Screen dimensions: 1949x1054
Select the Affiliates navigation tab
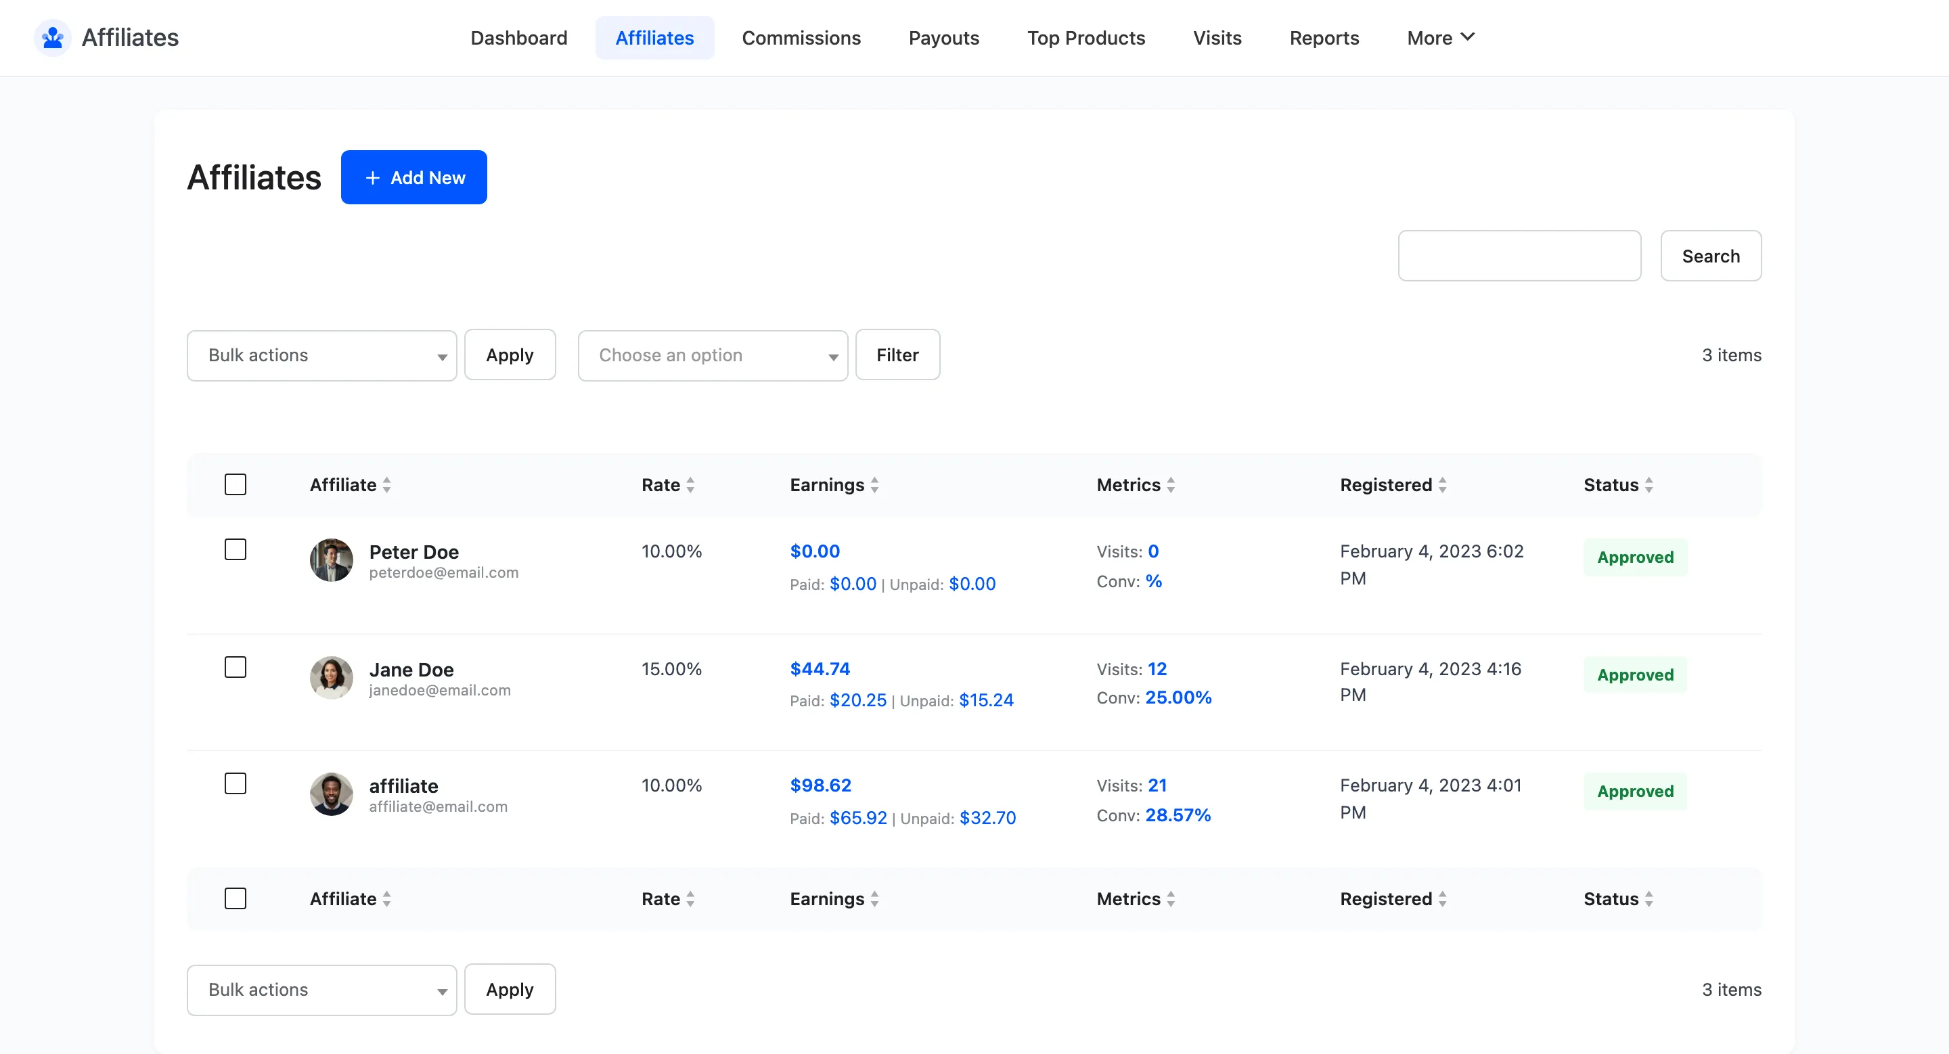coord(654,38)
